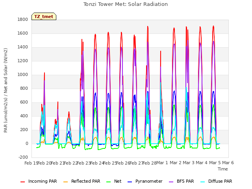This screenshot has height=189, width=252.
Task: Click the Feb 25 x-axis date label
Action: pos(110,163)
